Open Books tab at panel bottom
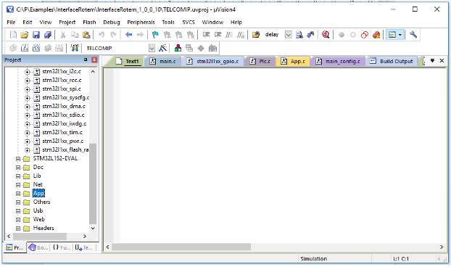451x267 pixels. click(38, 247)
